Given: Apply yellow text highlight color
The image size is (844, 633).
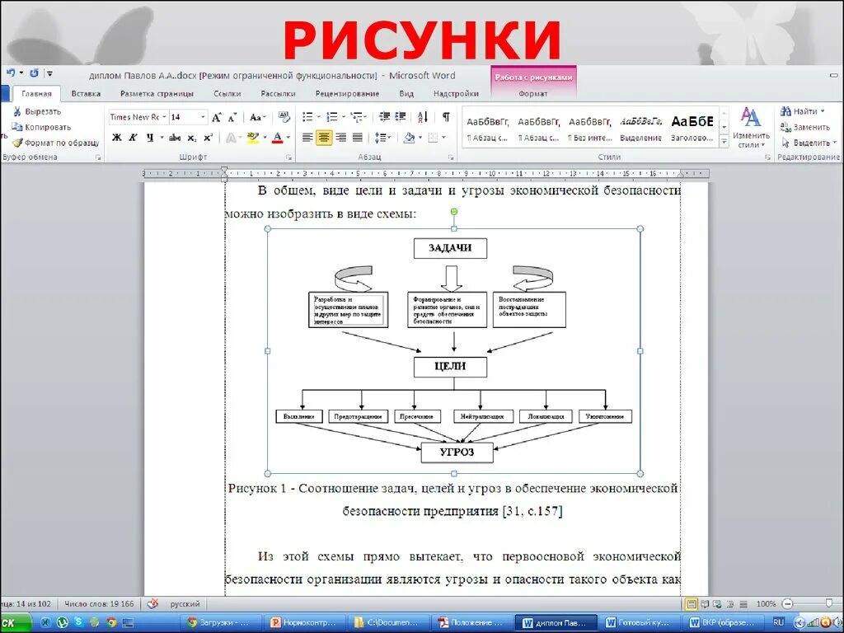Looking at the screenshot, I should [252, 138].
